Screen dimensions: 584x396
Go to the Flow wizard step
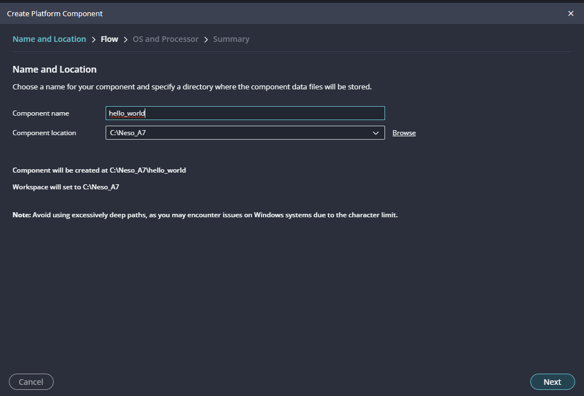(110, 39)
